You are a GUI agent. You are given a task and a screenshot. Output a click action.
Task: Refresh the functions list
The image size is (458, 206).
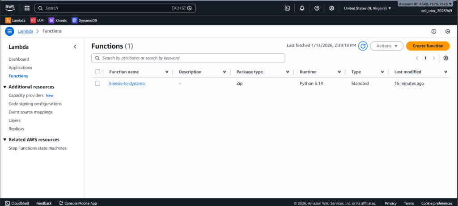(363, 46)
